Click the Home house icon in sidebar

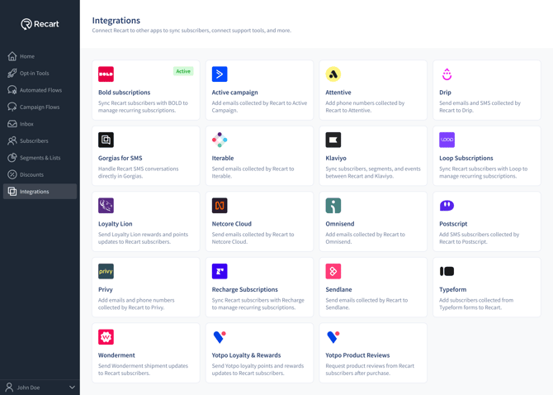12,56
